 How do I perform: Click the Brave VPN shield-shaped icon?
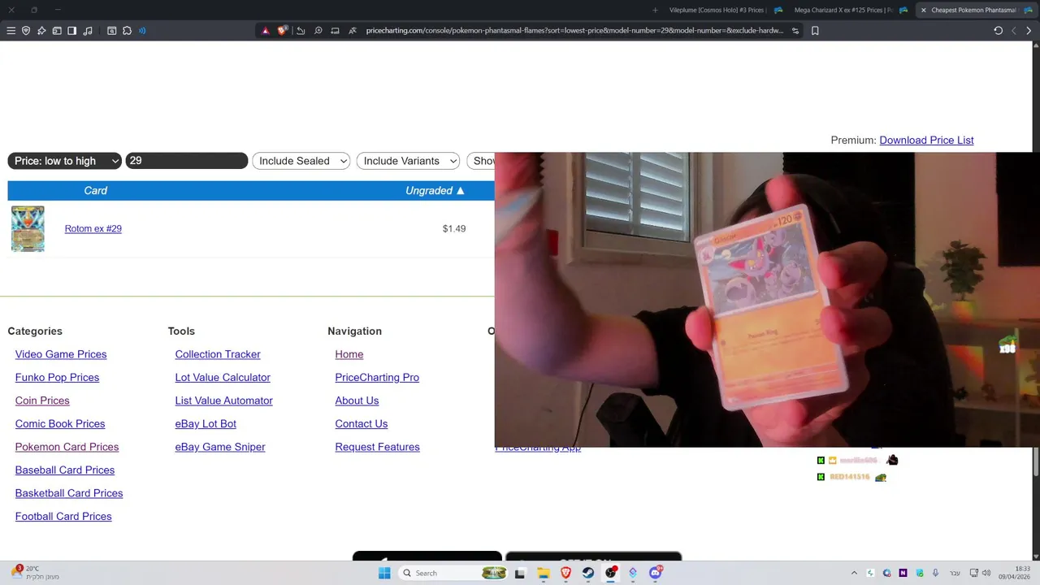click(26, 31)
